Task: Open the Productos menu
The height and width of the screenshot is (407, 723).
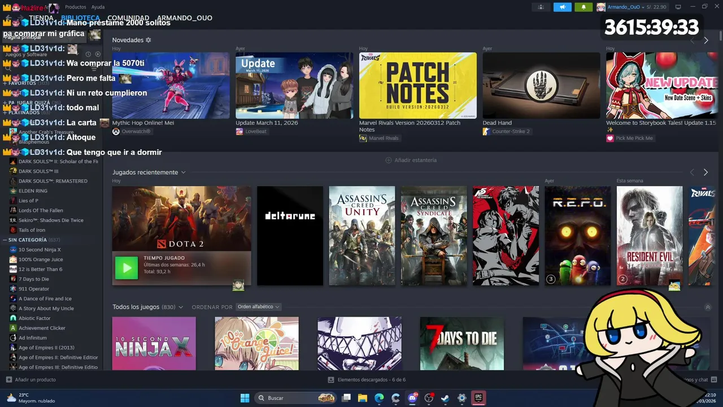Action: point(76,7)
